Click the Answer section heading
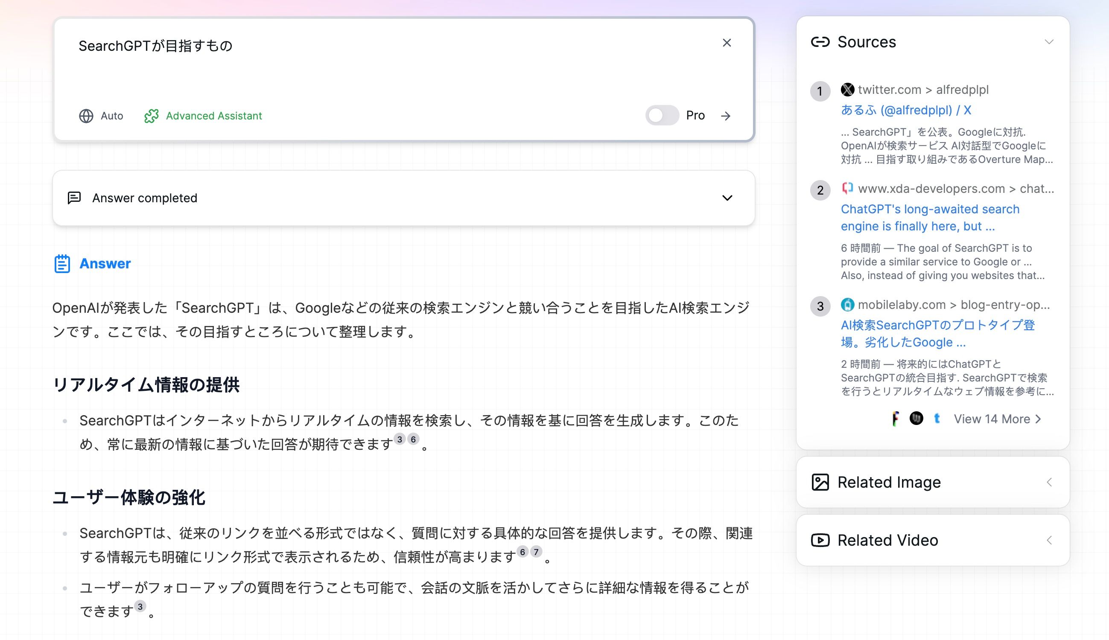Viewport: 1109px width, 640px height. pyautogui.click(x=105, y=263)
